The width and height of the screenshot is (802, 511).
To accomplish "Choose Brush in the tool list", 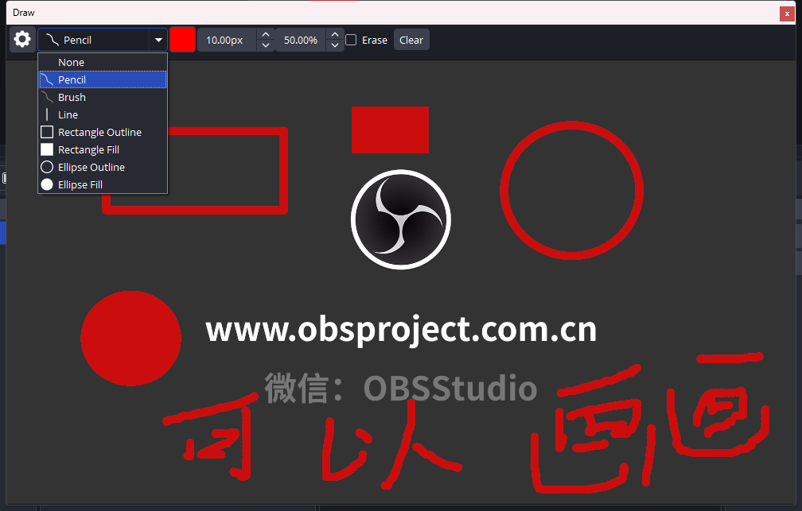I will (x=103, y=97).
